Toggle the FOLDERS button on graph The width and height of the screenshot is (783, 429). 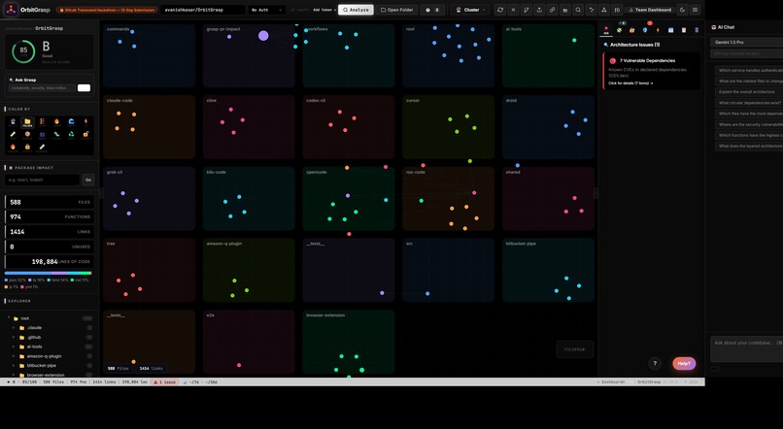575,349
